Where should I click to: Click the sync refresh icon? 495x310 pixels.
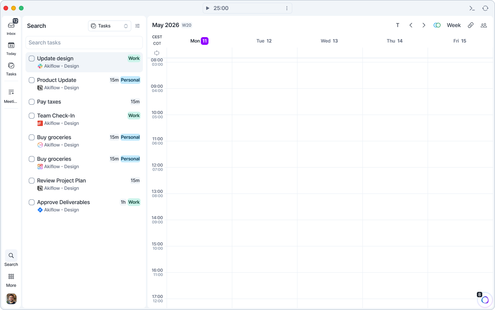[x=485, y=8]
